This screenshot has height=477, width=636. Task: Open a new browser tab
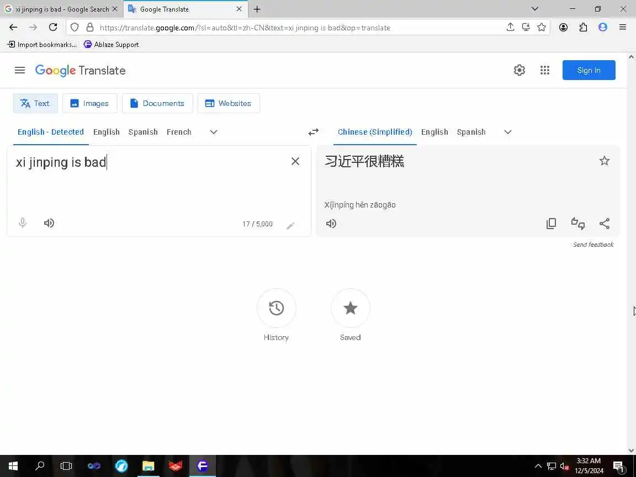[x=257, y=9]
